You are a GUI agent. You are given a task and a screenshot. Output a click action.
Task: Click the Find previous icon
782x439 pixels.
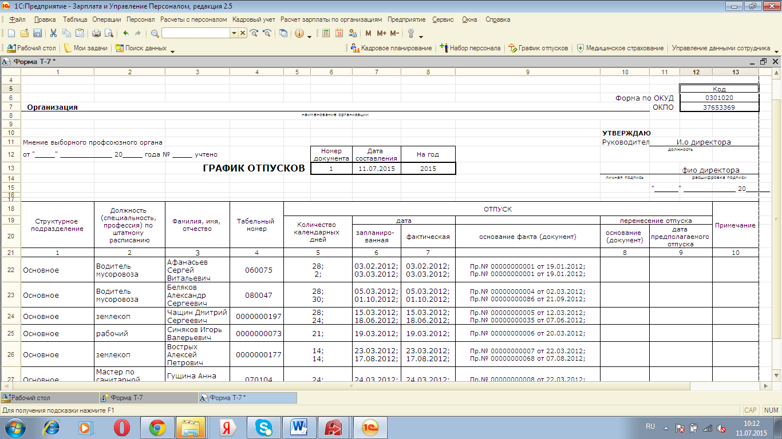[267, 33]
